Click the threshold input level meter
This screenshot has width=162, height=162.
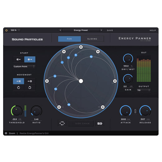(25, 111)
